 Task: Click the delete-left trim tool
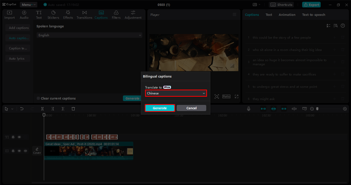53,109
